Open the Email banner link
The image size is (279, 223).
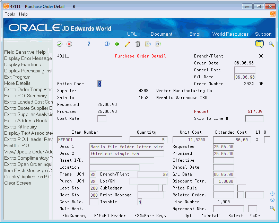tap(195, 34)
